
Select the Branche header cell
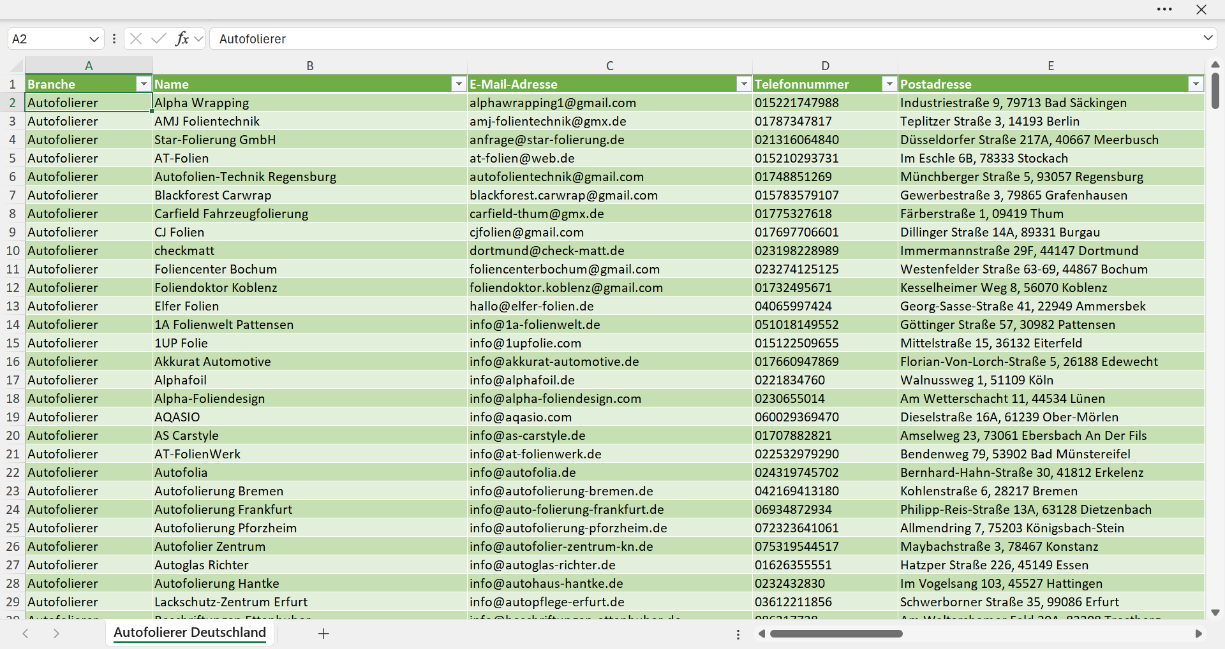pyautogui.click(x=89, y=84)
